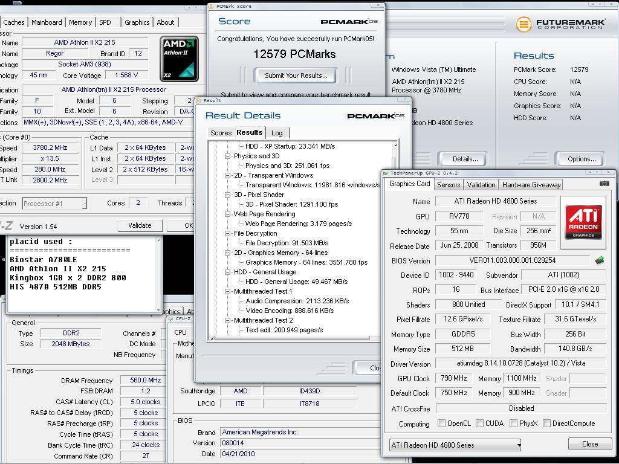Click the Futuremark logo icon
The height and width of the screenshot is (464, 619).
(524, 24)
